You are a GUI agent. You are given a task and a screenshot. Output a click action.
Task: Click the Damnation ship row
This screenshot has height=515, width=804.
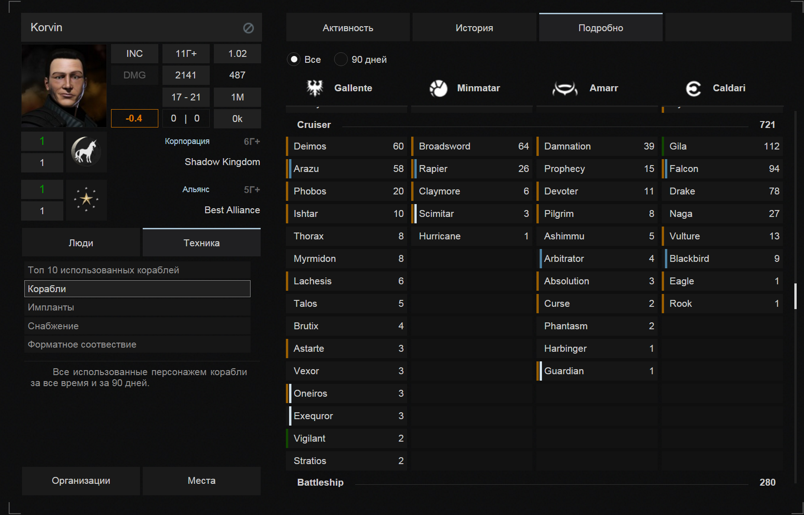pos(597,146)
